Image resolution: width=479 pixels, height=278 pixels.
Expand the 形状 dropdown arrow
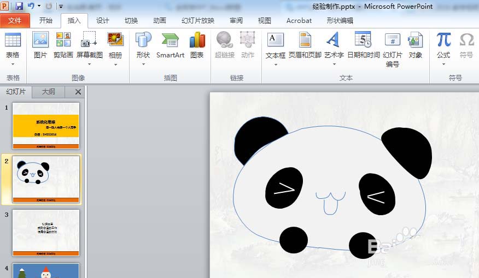[x=143, y=64]
